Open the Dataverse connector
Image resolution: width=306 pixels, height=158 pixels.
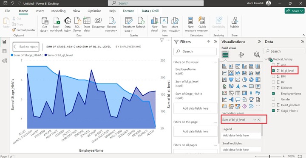point(98,23)
